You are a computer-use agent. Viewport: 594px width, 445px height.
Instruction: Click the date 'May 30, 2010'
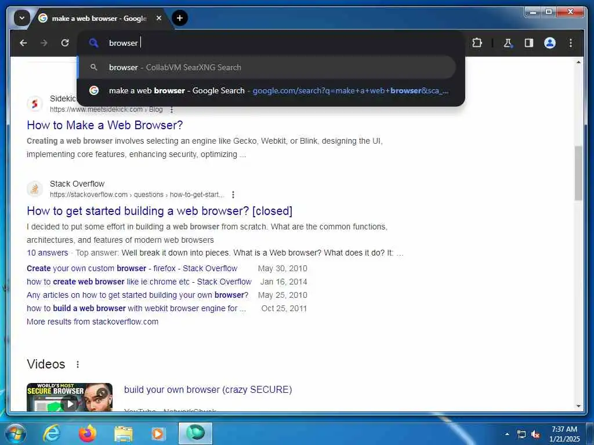282,268
